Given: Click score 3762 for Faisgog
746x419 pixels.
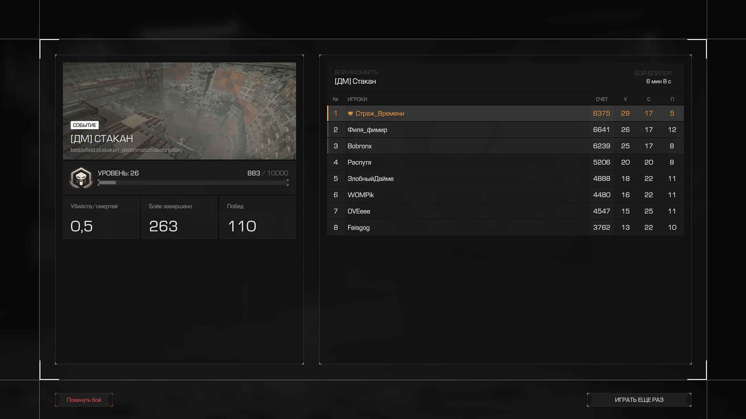Looking at the screenshot, I should (601, 228).
